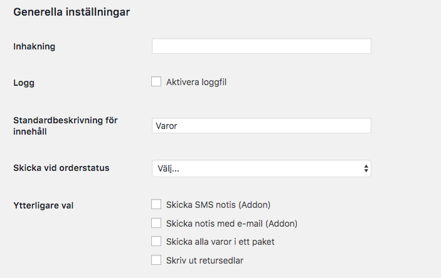The height and width of the screenshot is (278, 441).
Task: Click the 'Generella inställningar' heading
Action: point(72,12)
